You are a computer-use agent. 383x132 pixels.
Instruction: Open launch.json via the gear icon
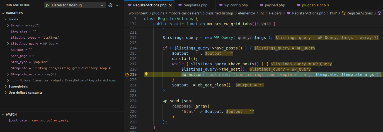(110, 5)
